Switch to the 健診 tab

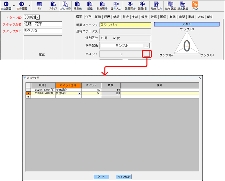[x=116, y=17]
